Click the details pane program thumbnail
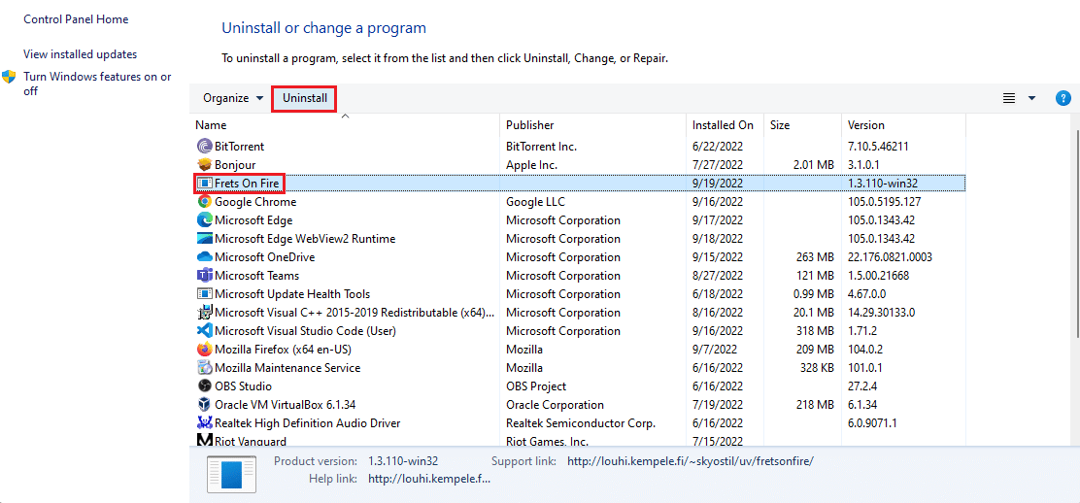This screenshot has width=1080, height=503. (x=231, y=476)
